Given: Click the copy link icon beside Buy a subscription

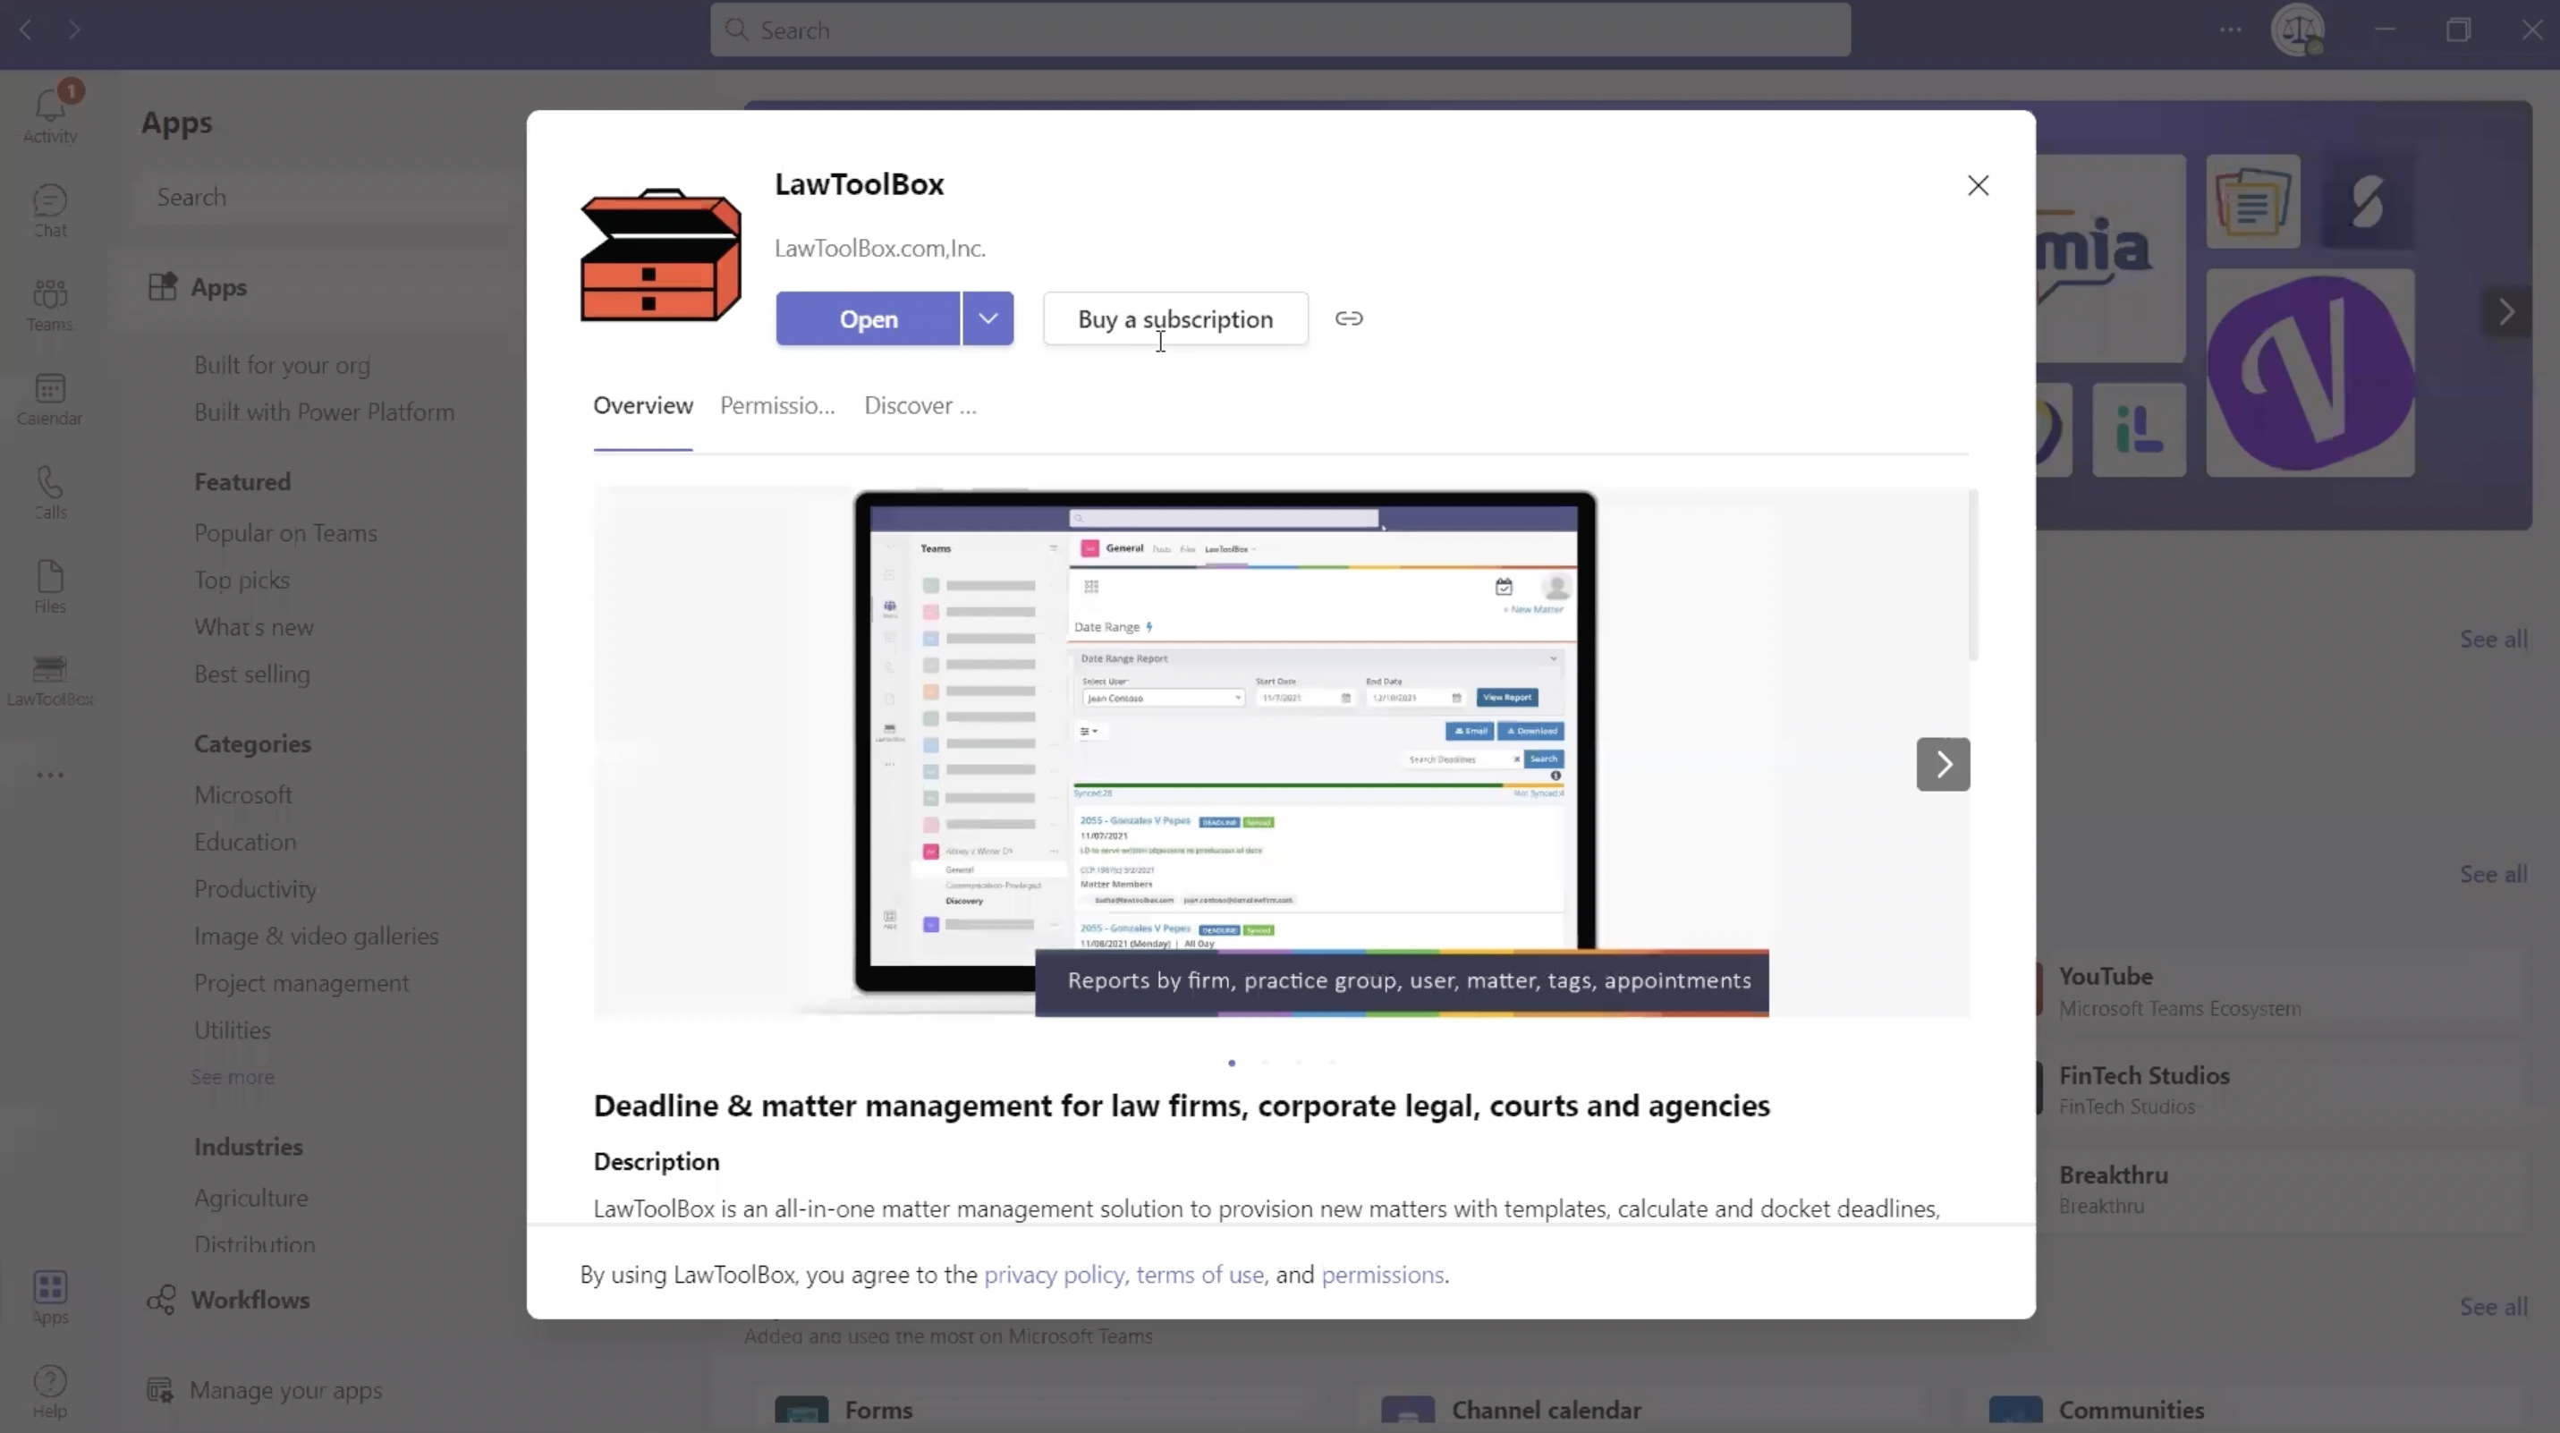Looking at the screenshot, I should 1349,318.
